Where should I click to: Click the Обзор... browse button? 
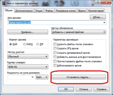[x=98, y=17]
